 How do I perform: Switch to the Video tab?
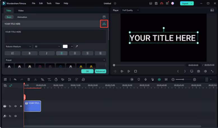(21, 11)
